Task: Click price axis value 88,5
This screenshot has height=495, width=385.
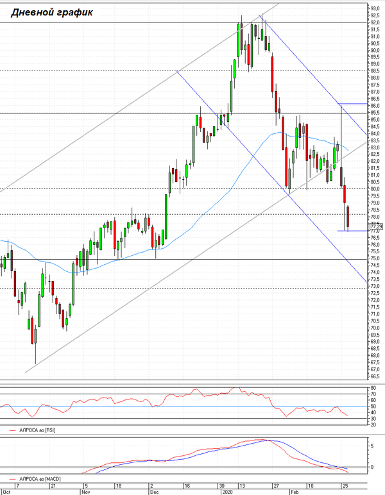Action: [375, 71]
